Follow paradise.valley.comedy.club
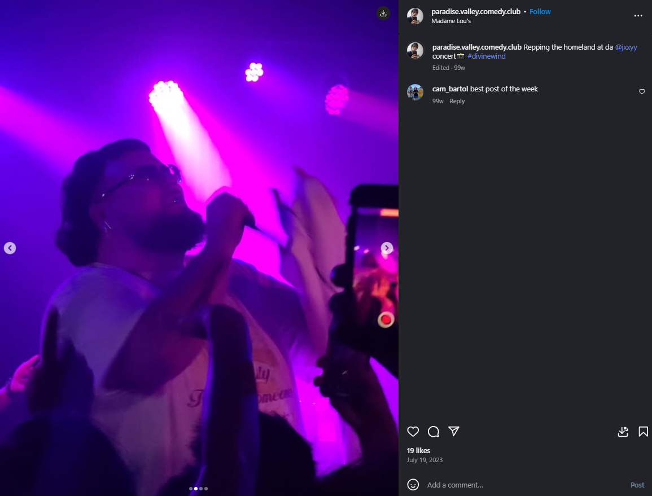The width and height of the screenshot is (652, 496). (x=540, y=12)
